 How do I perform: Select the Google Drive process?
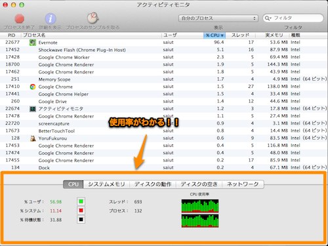pos(163,102)
